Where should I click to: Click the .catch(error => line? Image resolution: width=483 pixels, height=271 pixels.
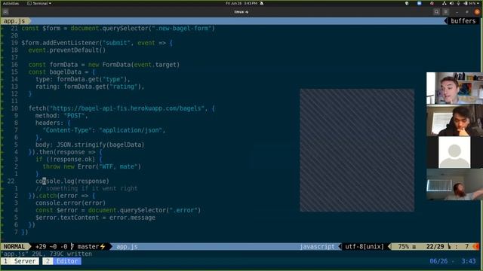coord(62,196)
